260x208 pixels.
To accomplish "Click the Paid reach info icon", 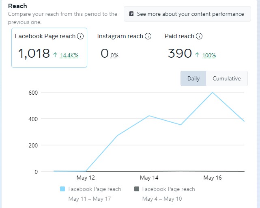I will tap(199, 36).
